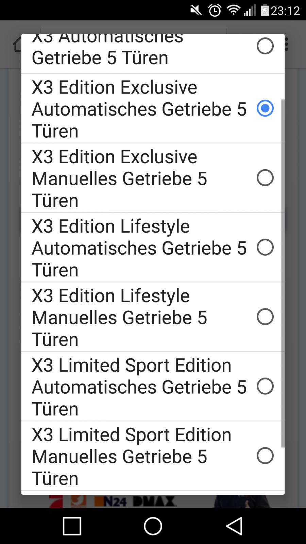This screenshot has width=306, height=544.
Task: Select radio for X3 Edition Lifestyle Automatisches Getriebe
Action: coord(265,247)
